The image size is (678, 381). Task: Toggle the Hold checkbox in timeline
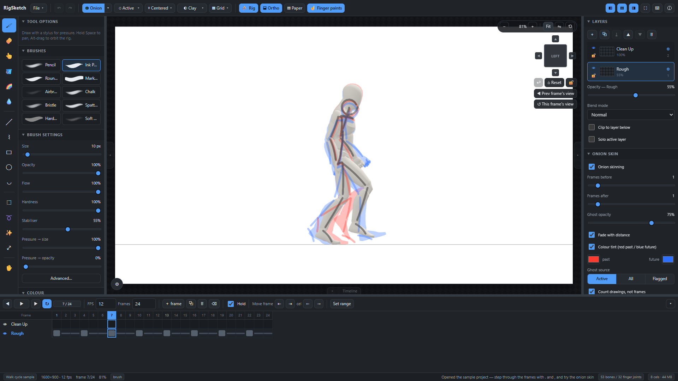tap(231, 304)
